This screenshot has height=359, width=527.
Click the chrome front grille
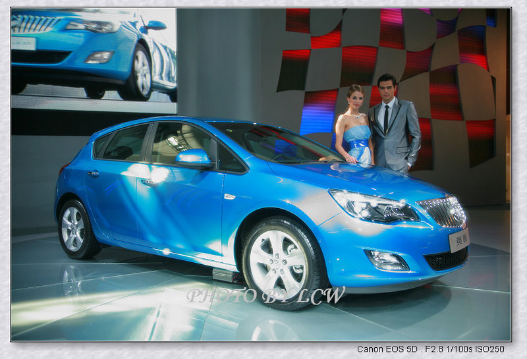446,212
